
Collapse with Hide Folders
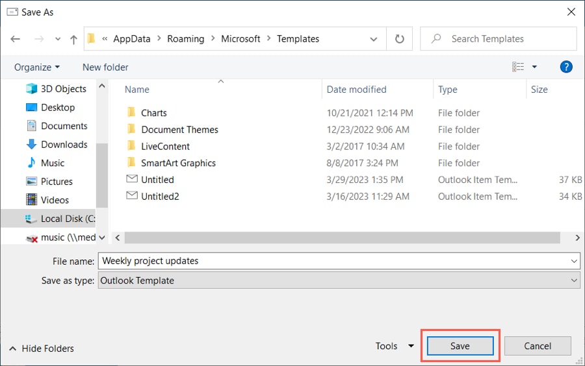click(x=42, y=348)
